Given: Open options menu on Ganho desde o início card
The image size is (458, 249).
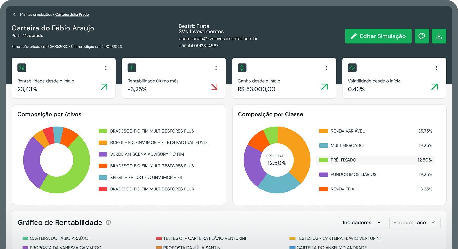Looking at the screenshot, I should point(326,68).
